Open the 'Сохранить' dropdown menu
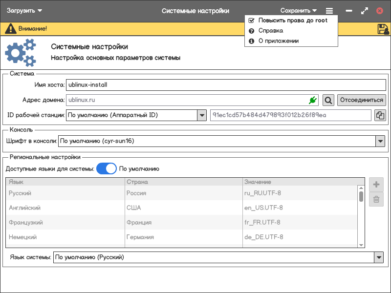The height and width of the screenshot is (293, 391). (x=299, y=11)
